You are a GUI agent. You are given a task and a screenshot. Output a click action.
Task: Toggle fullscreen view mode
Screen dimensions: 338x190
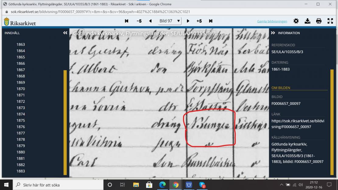pyautogui.click(x=330, y=21)
